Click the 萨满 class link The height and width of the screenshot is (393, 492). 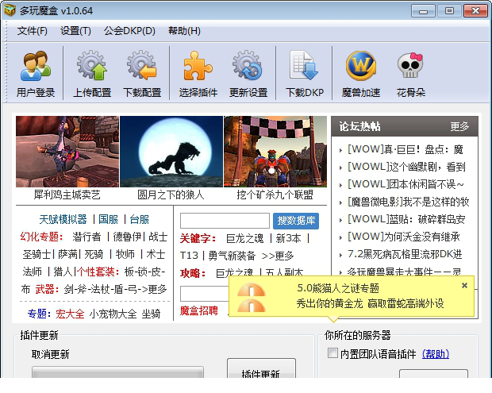click(67, 254)
